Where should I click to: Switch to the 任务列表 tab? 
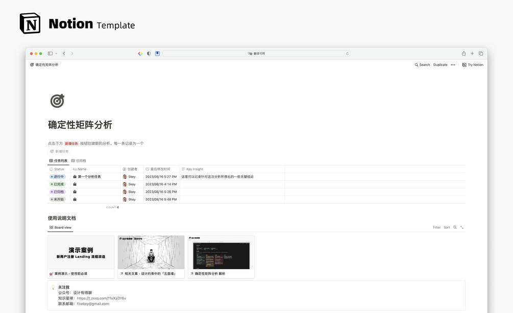[x=58, y=161]
